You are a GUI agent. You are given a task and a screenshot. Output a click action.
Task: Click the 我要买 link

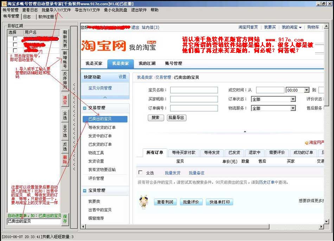coord(270,27)
